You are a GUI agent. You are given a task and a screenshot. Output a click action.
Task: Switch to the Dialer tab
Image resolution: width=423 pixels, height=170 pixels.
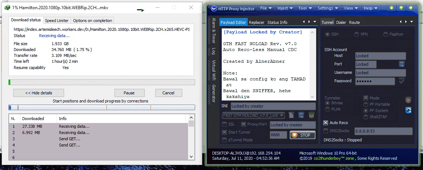click(341, 22)
